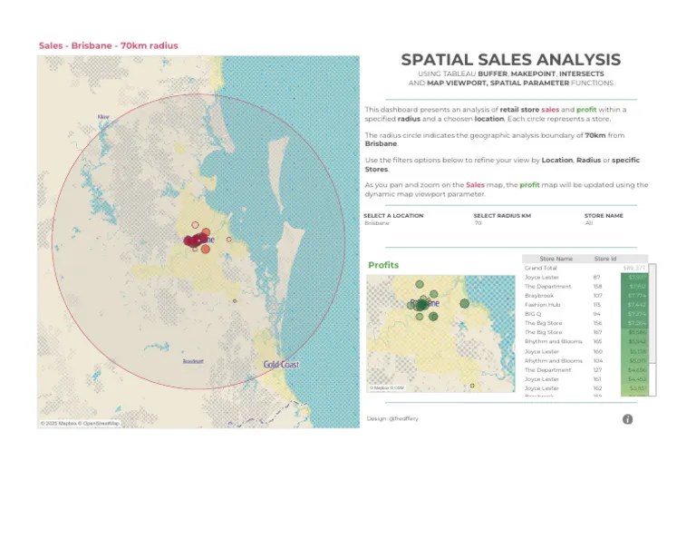Image resolution: width=696 pixels, height=539 pixels.
Task: Click the Mapbox OSM attribution on Profits map
Action: [387, 388]
